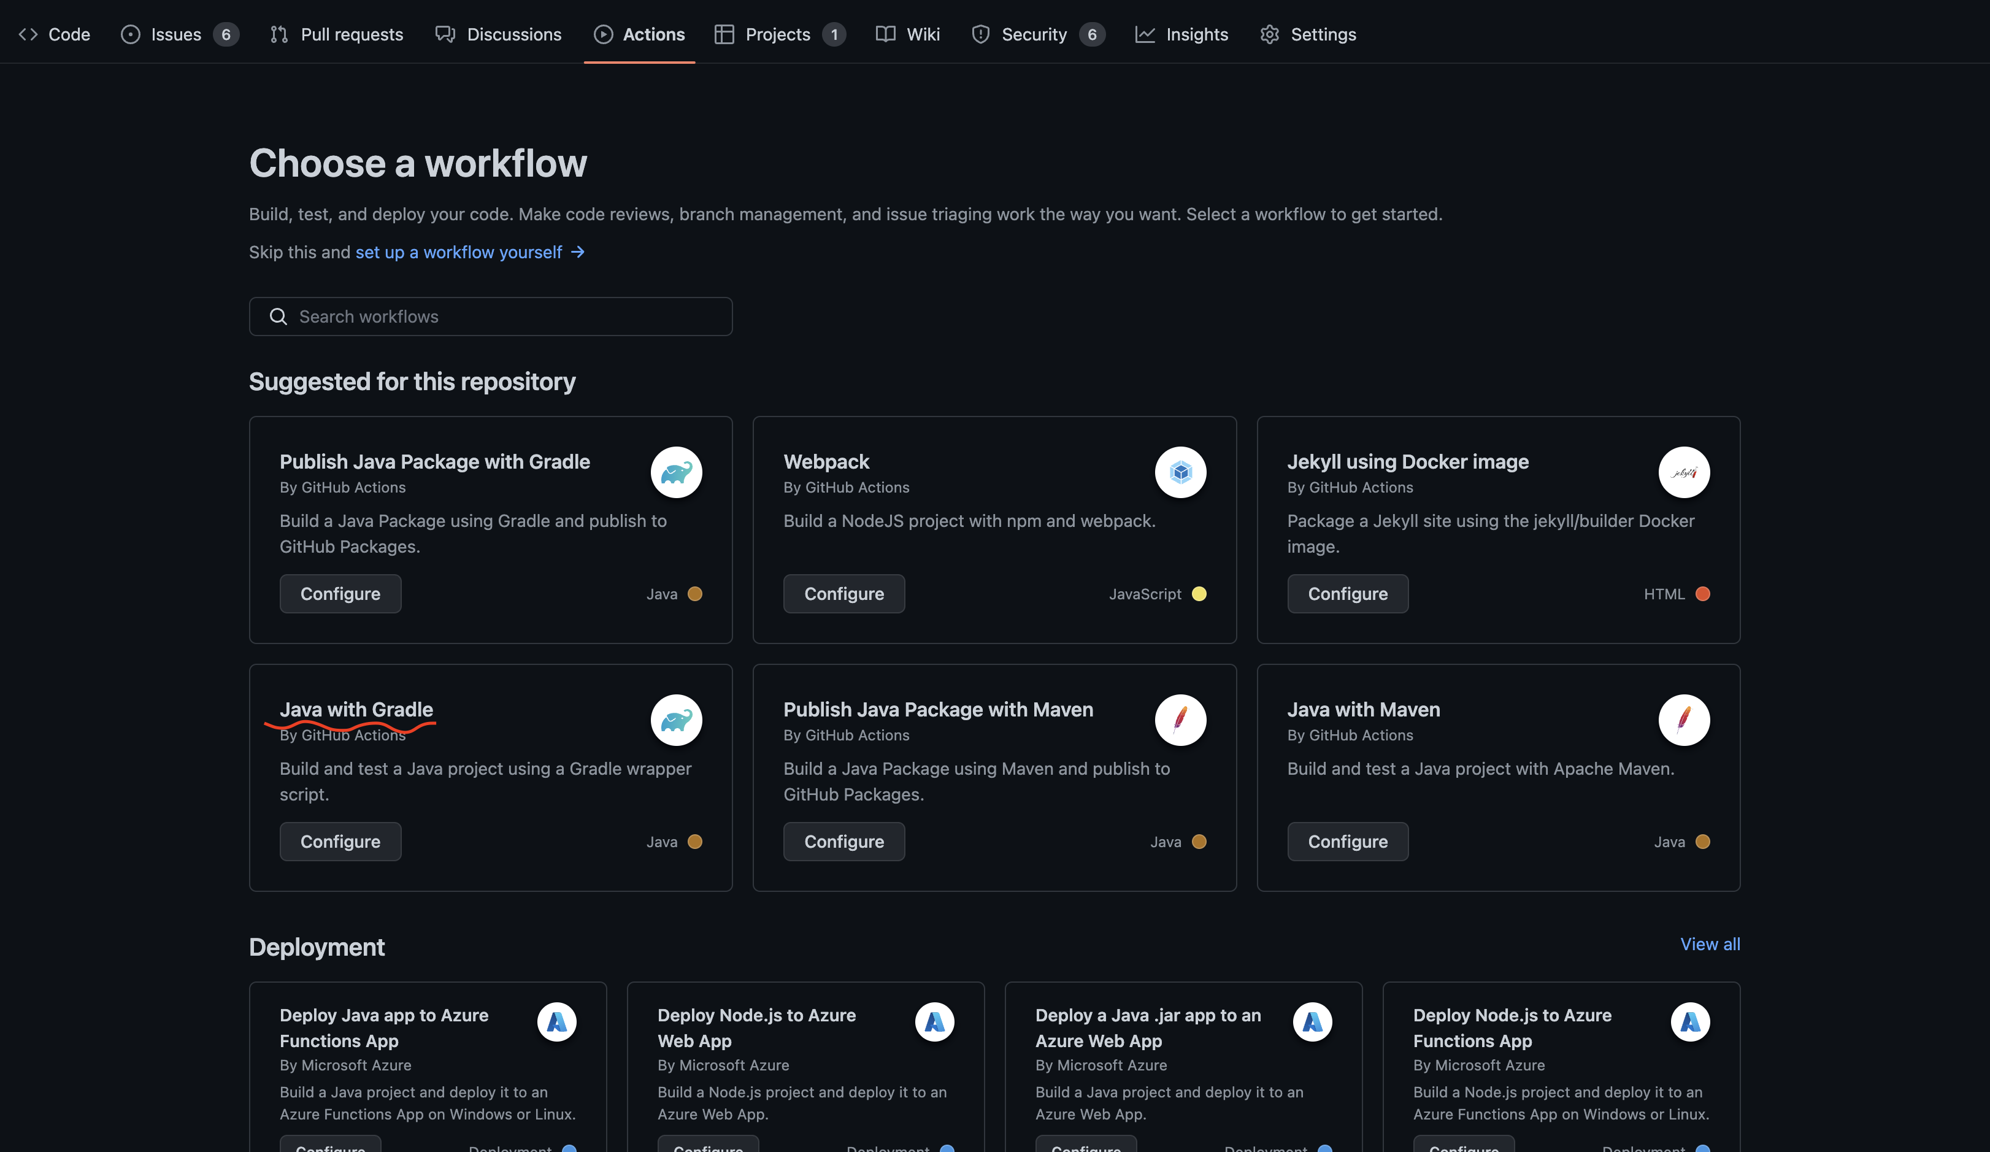Configure Publish Java Package with Gradle
The height and width of the screenshot is (1152, 1990).
pyautogui.click(x=340, y=594)
